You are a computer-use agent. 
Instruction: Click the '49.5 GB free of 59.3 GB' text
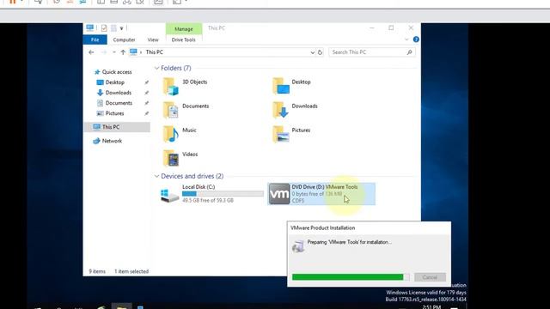coord(208,200)
